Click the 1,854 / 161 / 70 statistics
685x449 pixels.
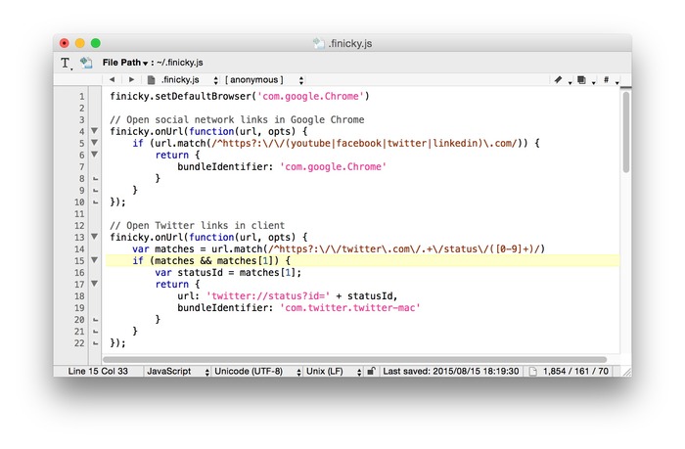(575, 372)
